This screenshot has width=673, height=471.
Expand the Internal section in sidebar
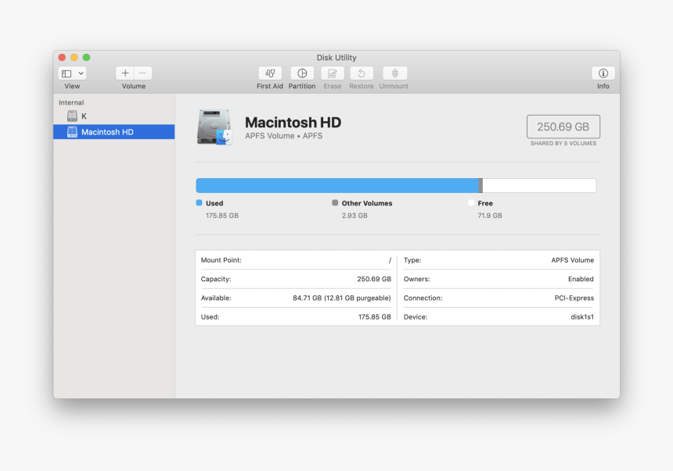pos(74,102)
